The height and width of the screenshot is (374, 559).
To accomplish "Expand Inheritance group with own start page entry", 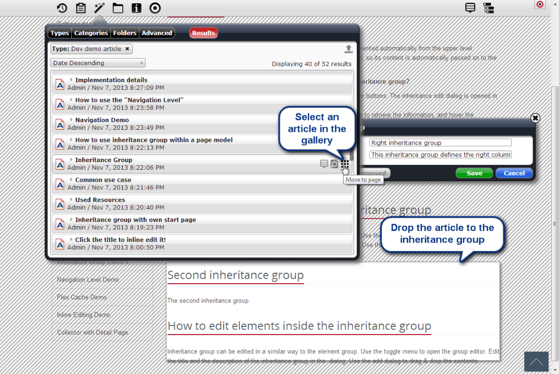I will pos(71,220).
